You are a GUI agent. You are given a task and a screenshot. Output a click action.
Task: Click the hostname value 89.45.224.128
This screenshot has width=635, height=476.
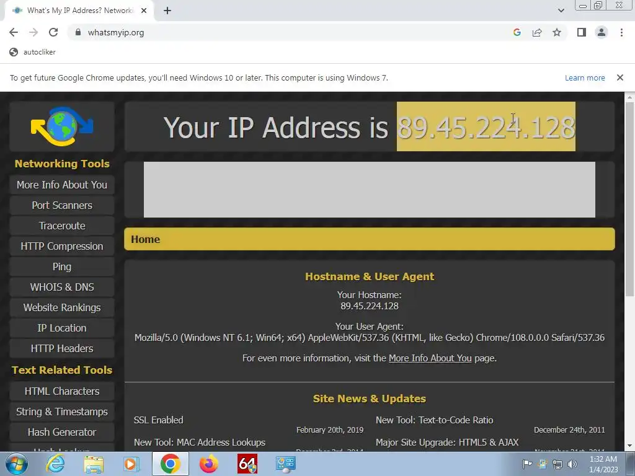[x=370, y=306]
